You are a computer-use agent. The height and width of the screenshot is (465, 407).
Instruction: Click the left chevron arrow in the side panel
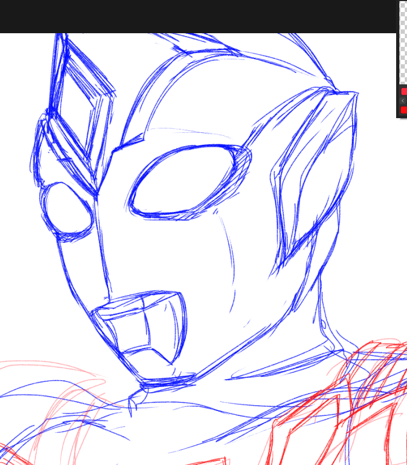click(x=403, y=101)
